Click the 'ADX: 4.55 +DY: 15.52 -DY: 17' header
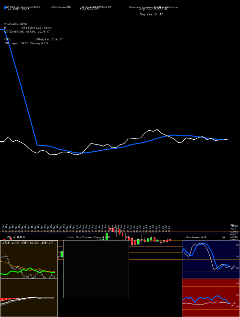The image size is (240, 317). pyautogui.click(x=27, y=243)
